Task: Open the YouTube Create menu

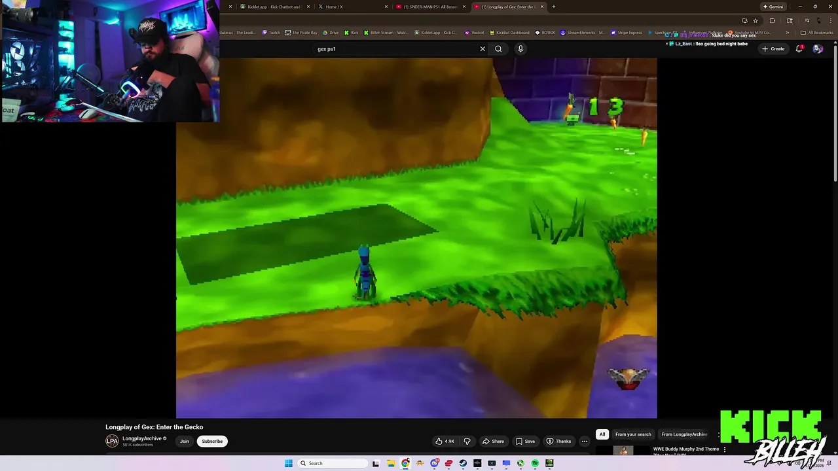Action: click(x=773, y=48)
